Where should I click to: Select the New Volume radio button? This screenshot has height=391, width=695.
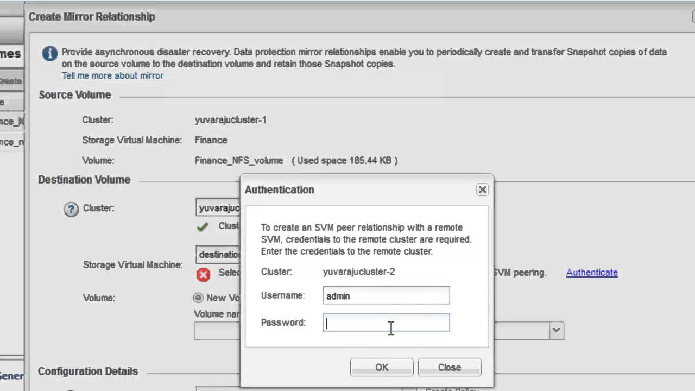tap(198, 298)
